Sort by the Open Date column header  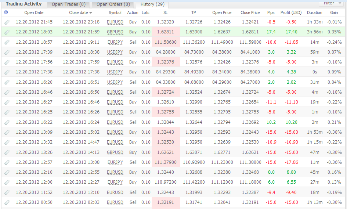point(34,12)
